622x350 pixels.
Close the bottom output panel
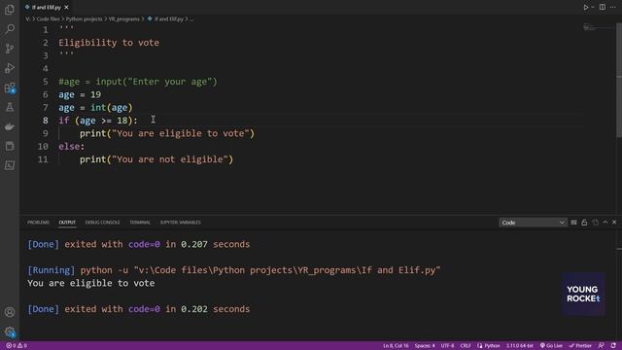614,223
